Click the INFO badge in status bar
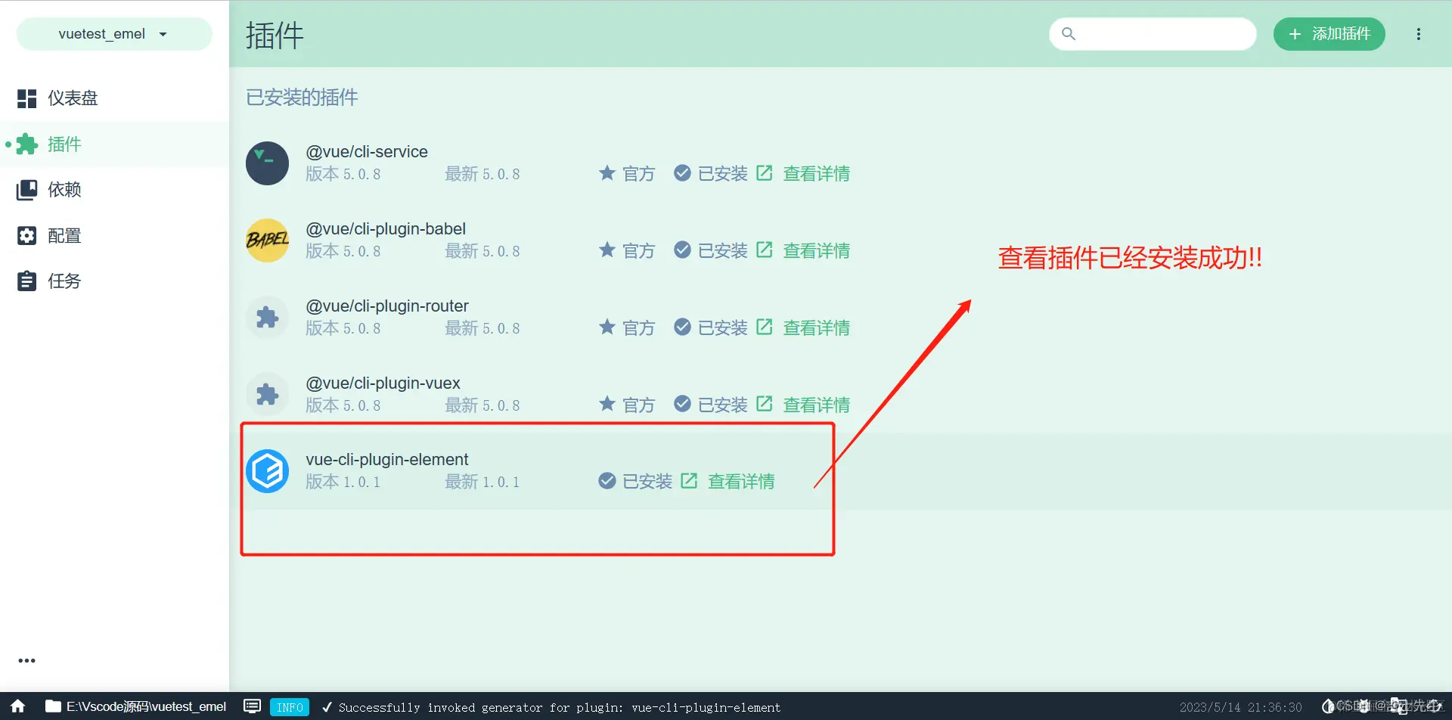This screenshot has width=1452, height=720. [290, 707]
